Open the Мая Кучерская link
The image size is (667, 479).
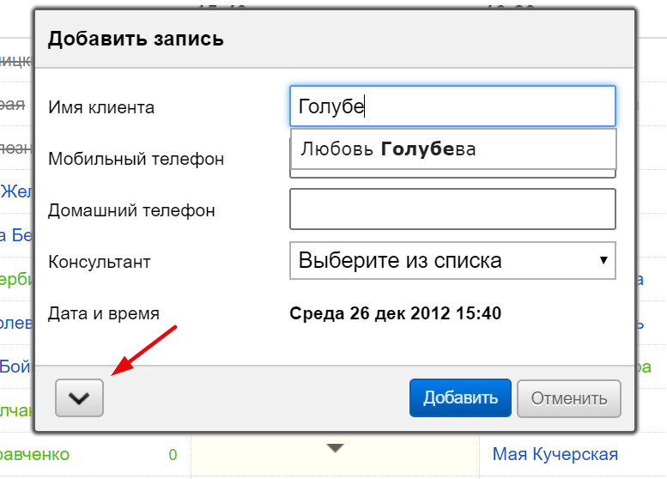555,454
